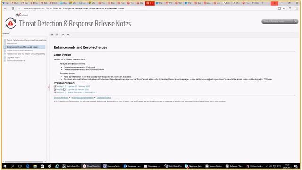Switch to the red highlighted browser tab
302x170 pixels.
[x=150, y=3]
